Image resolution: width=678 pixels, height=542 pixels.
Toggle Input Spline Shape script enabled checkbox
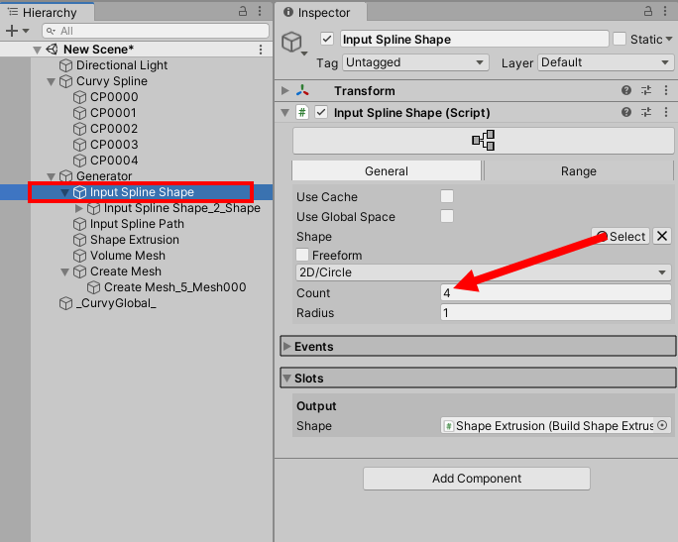[321, 113]
